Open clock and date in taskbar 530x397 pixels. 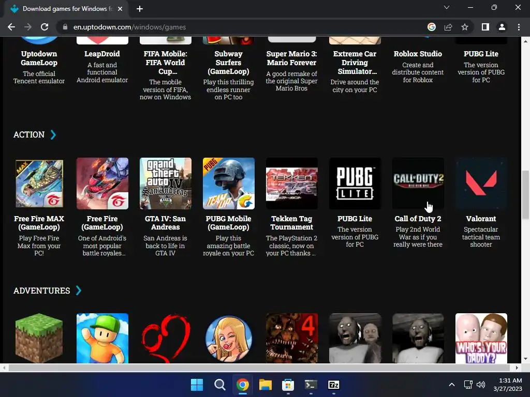tap(508, 385)
